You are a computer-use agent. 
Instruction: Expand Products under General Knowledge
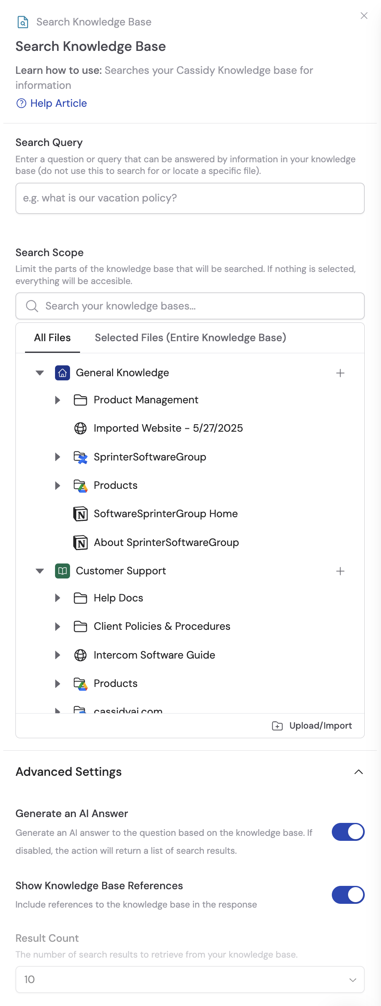pyautogui.click(x=58, y=485)
